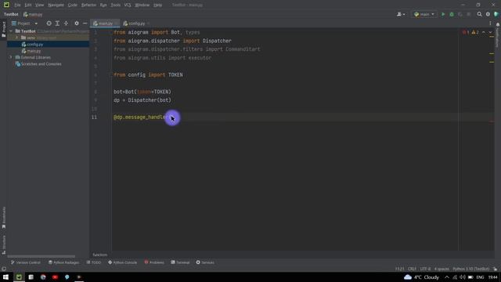
Task: Click the Select Opened File target icon
Action: (x=49, y=23)
